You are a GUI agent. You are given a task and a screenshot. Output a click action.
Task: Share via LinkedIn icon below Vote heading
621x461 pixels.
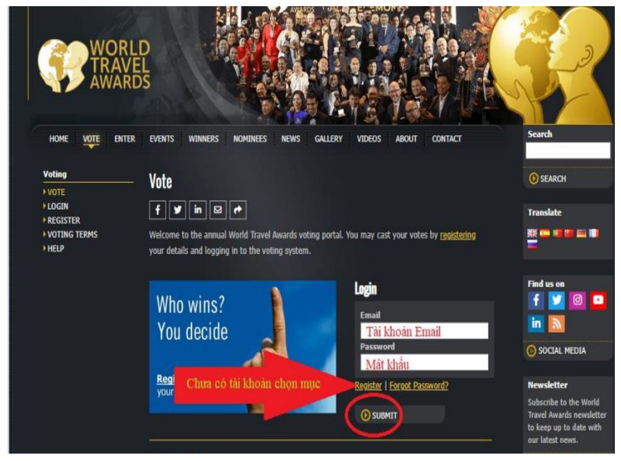point(198,210)
